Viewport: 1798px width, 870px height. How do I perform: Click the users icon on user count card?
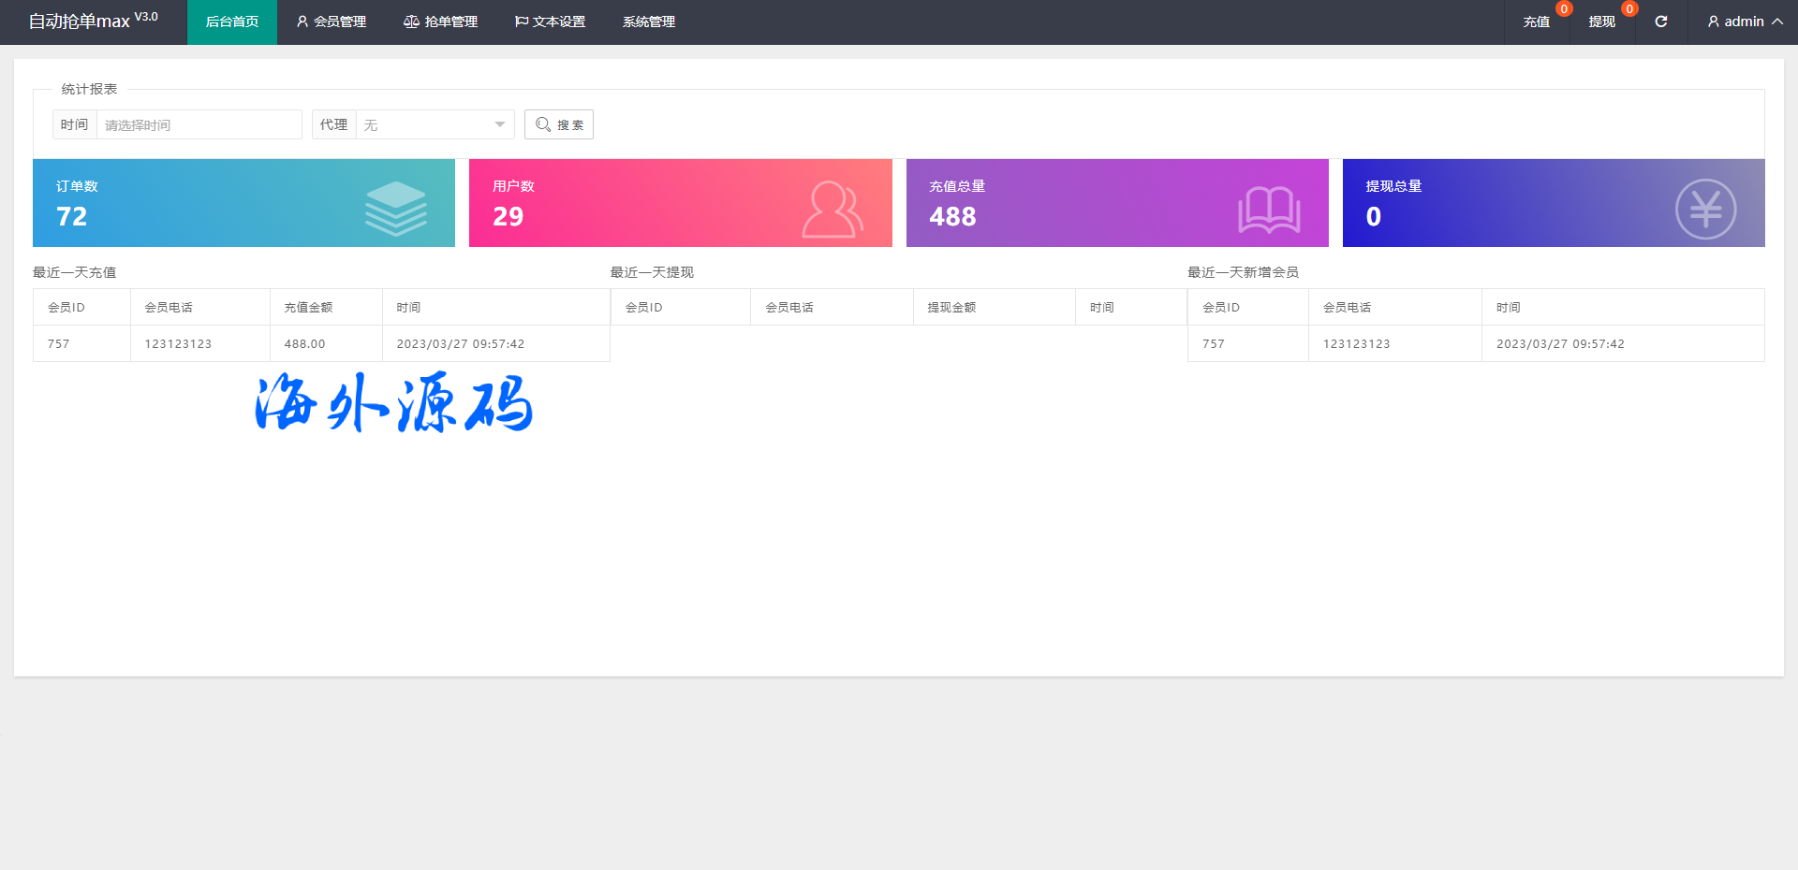pyautogui.click(x=832, y=210)
